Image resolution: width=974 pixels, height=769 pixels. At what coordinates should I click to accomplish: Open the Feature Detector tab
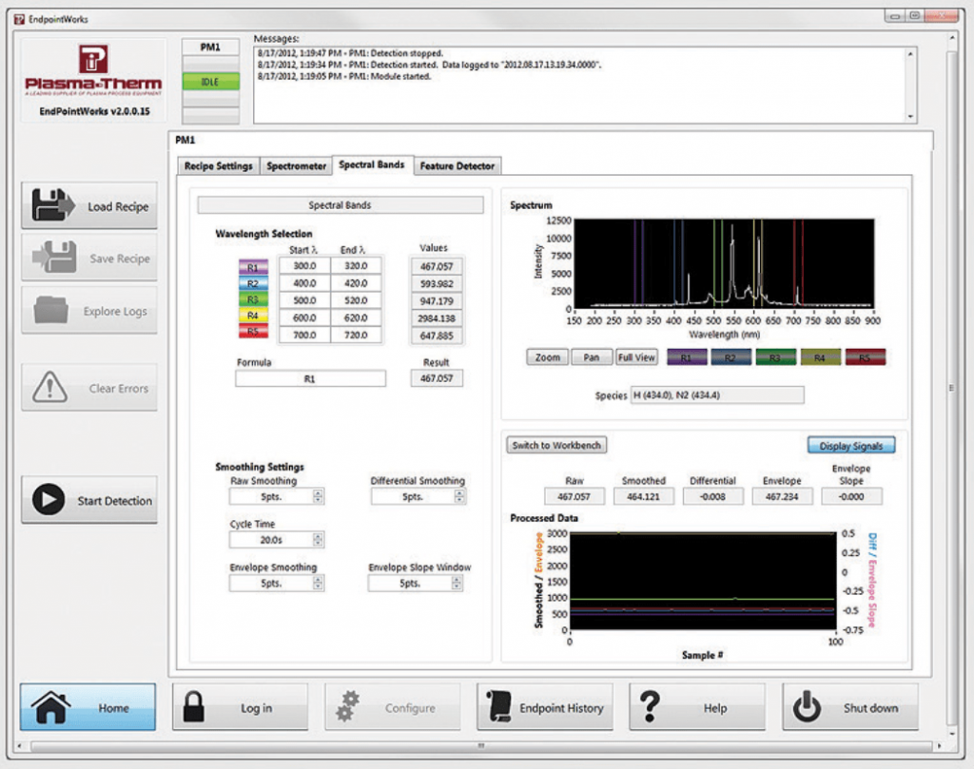(x=458, y=165)
